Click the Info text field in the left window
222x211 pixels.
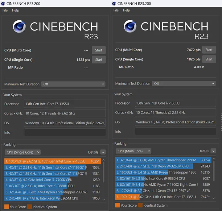pyautogui.click(x=65, y=132)
